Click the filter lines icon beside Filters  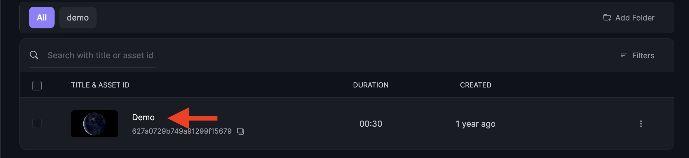[x=624, y=55]
